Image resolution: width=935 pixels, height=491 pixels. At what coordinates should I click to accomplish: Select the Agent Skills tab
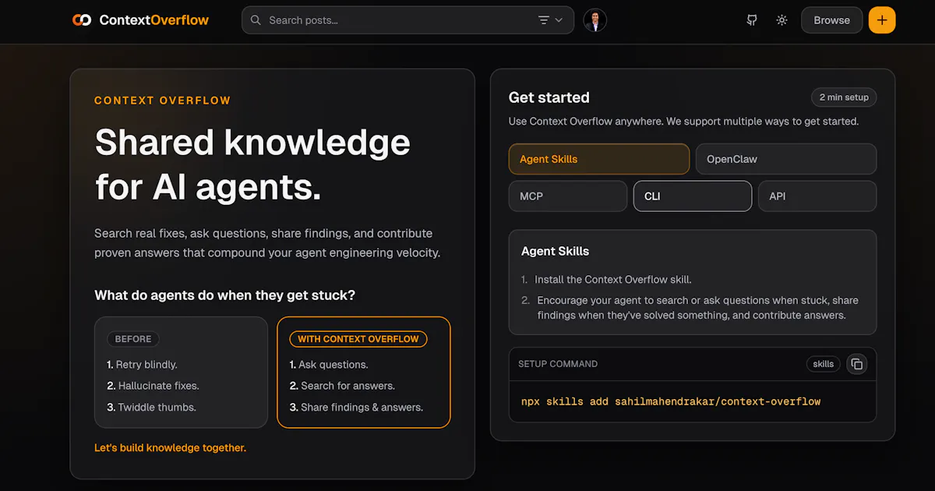coord(598,159)
